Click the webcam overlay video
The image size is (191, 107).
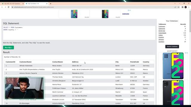pos(24,88)
